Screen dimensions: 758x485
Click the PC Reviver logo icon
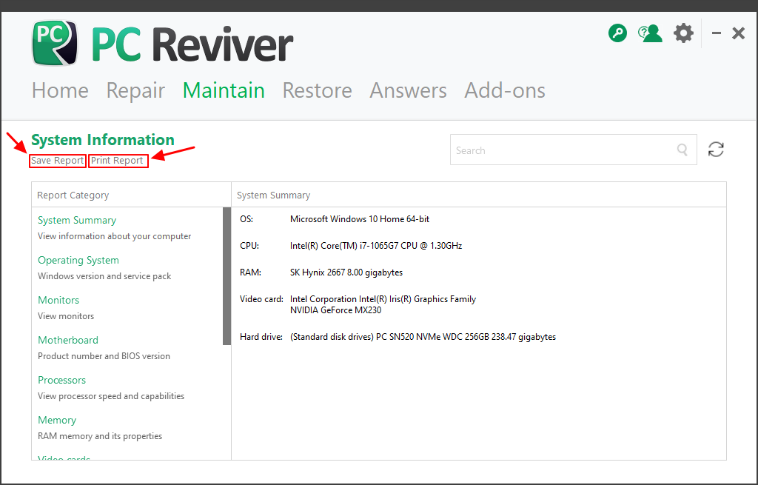55,42
